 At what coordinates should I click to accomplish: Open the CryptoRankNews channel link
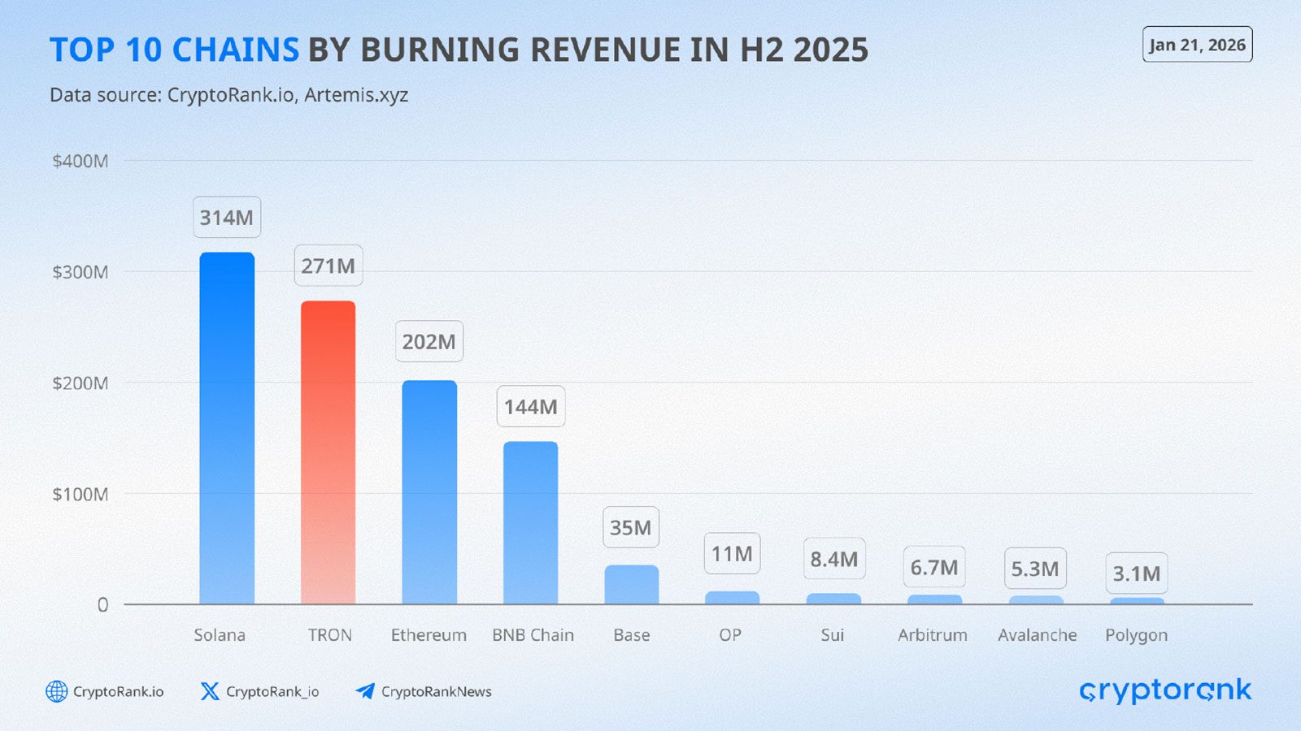(x=436, y=692)
